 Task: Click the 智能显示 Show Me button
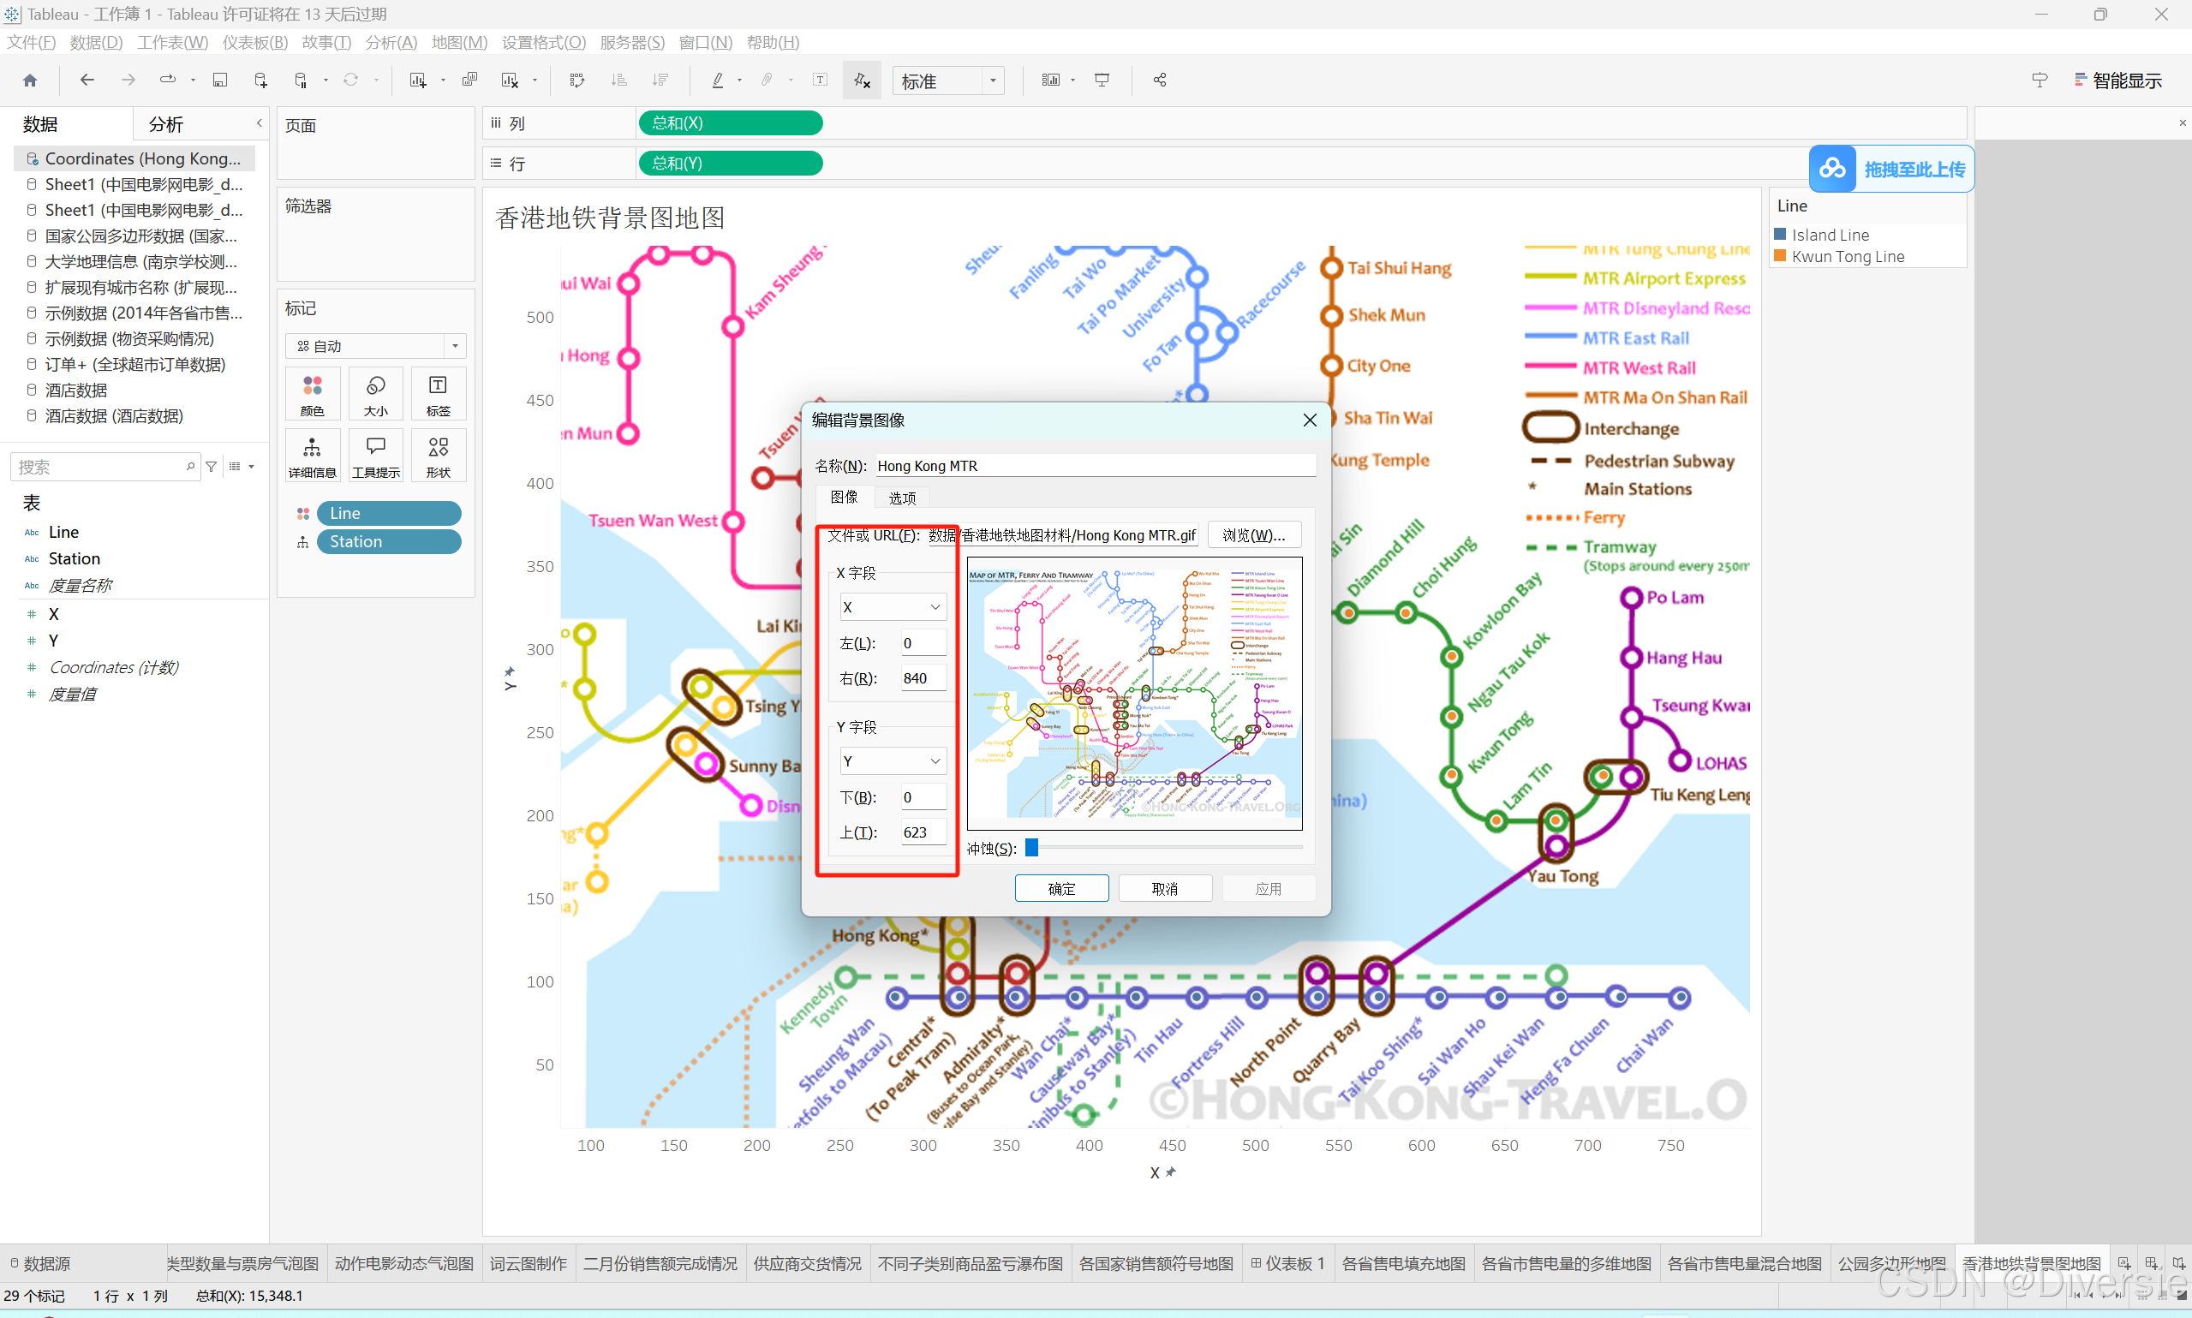[2119, 81]
